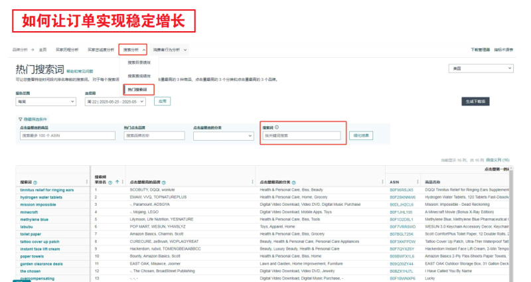Click sort arrow in 搜索频率排名 column
This screenshot has width=531, height=282.
click(117, 182)
